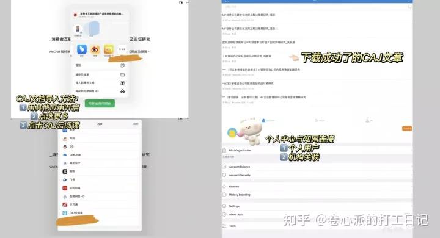Click the orange button beside the profile header
The height and width of the screenshot is (238, 440).
pyautogui.click(x=407, y=128)
